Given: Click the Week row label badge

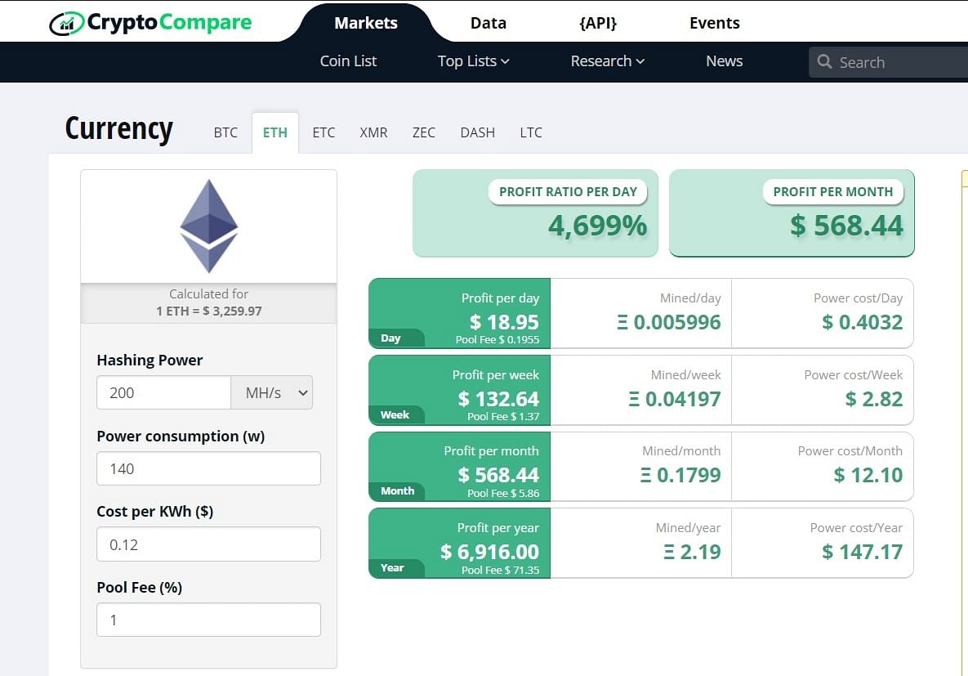Looking at the screenshot, I should 395,414.
